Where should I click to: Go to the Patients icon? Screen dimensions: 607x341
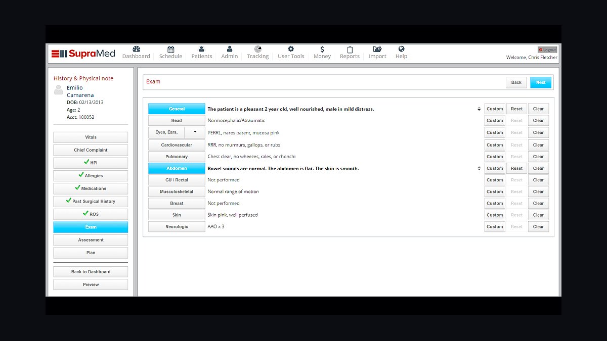pos(201,49)
